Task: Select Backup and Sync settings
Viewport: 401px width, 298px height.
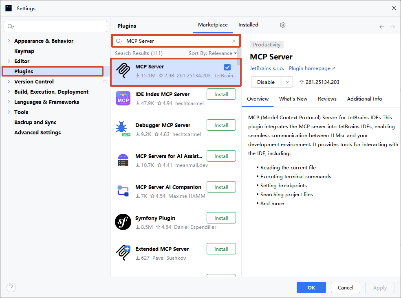Action: click(x=35, y=122)
